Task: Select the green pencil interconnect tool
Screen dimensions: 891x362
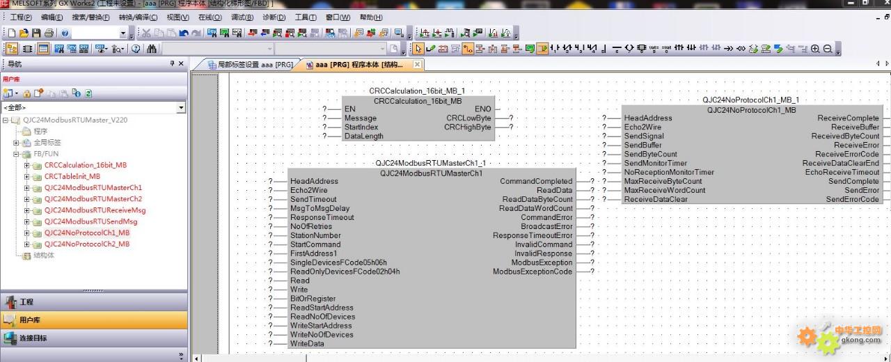Action: click(431, 49)
